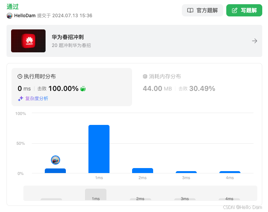Open the Huawei logo thumbnail

click(x=28, y=41)
